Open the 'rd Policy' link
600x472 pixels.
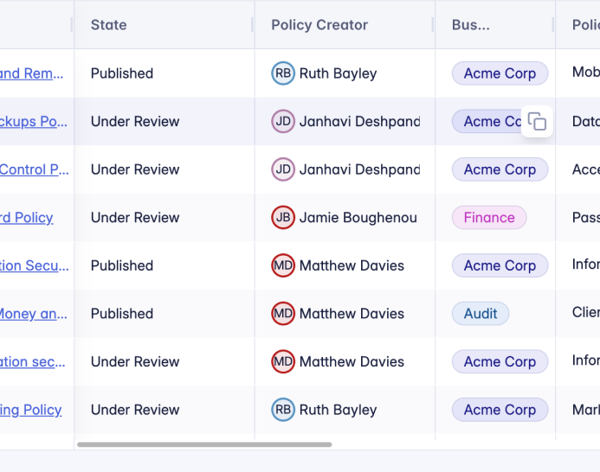point(26,218)
